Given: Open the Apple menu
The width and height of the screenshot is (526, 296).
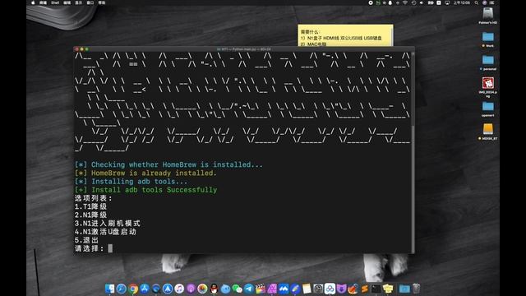Looking at the screenshot, I should tap(33, 2).
